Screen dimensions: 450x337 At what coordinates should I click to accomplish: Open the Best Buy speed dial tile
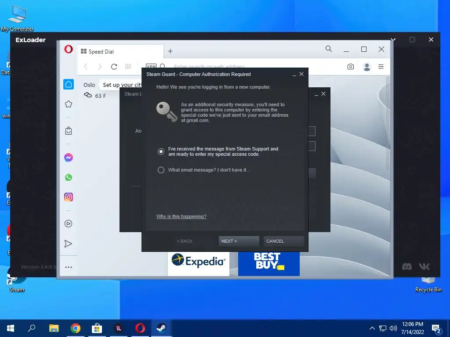[x=269, y=264]
